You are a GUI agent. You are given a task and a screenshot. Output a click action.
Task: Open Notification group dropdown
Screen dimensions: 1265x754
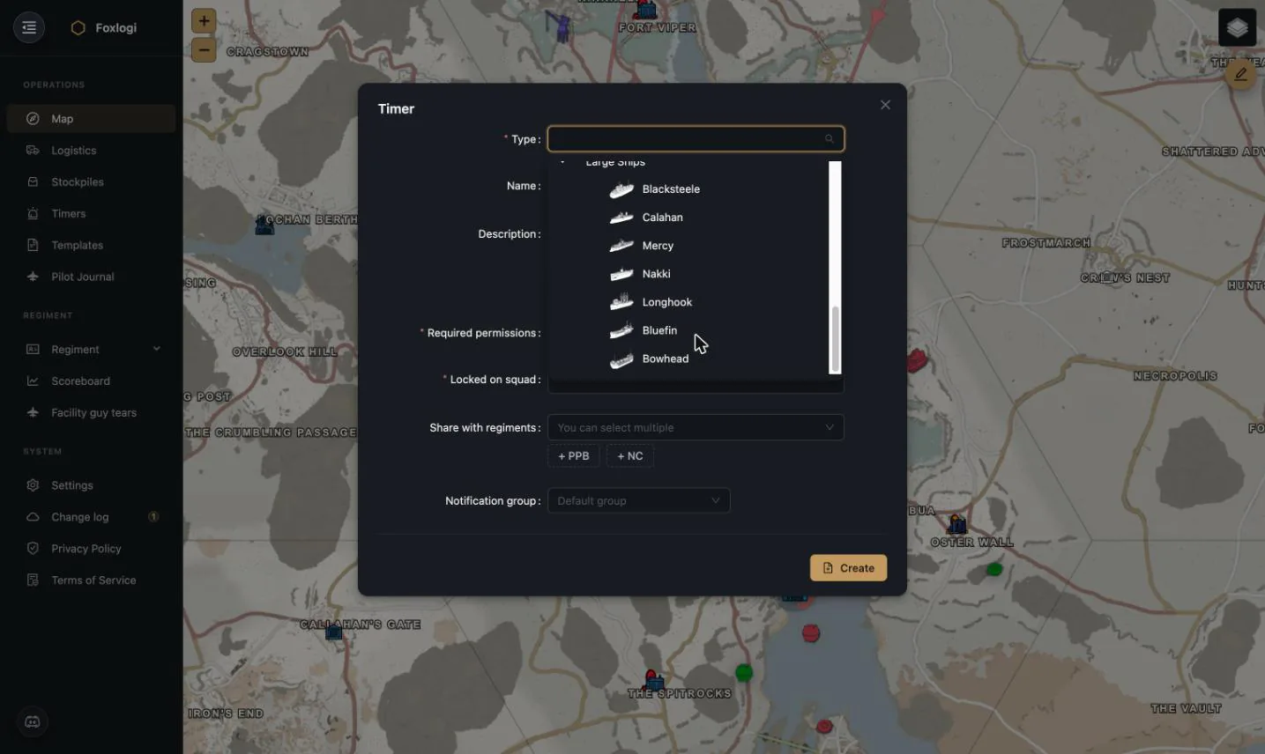[639, 500]
